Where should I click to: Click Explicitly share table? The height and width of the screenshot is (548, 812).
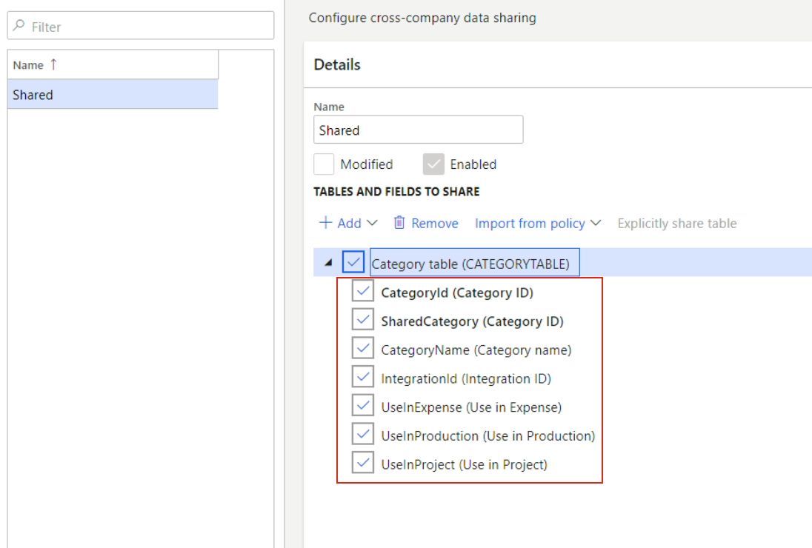tap(676, 223)
